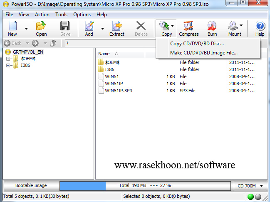This screenshot has height=202, width=270.
Task: Click the blue disc capacity usage bar
Action: (x=83, y=186)
